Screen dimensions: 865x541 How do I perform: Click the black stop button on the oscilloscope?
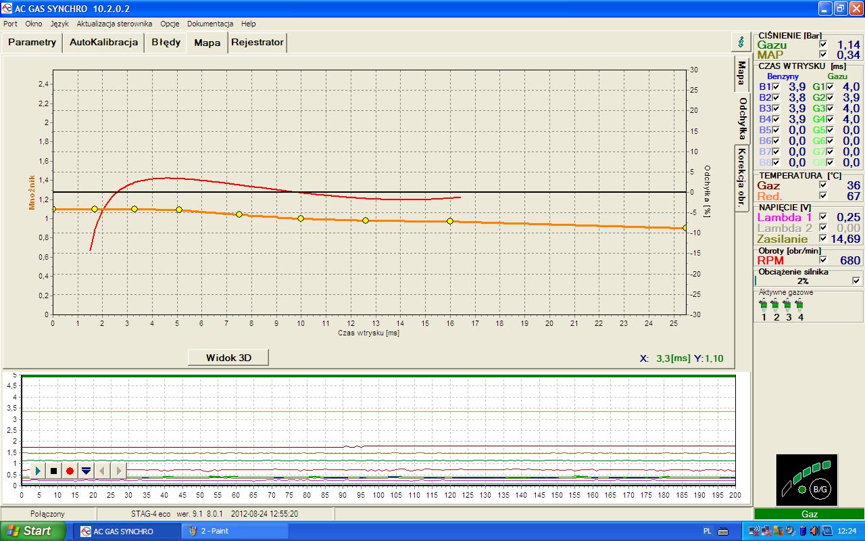click(54, 471)
